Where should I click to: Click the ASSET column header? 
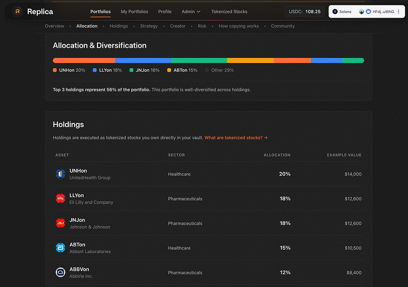[x=62, y=155]
